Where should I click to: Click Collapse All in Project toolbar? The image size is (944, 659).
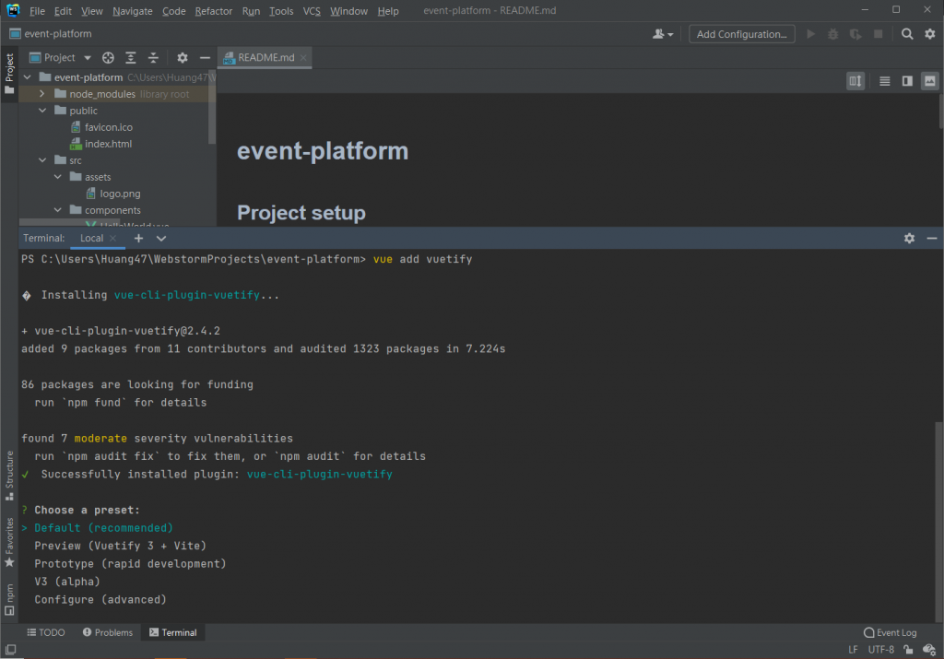pos(154,58)
